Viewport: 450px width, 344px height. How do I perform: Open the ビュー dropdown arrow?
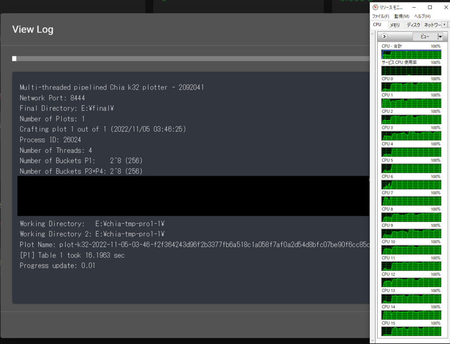(x=440, y=37)
